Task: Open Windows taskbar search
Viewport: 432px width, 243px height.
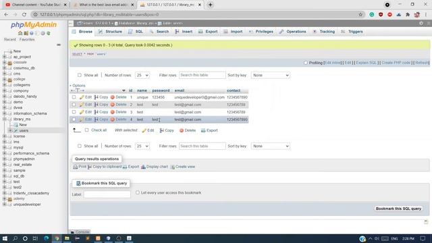Action: click(x=15, y=238)
